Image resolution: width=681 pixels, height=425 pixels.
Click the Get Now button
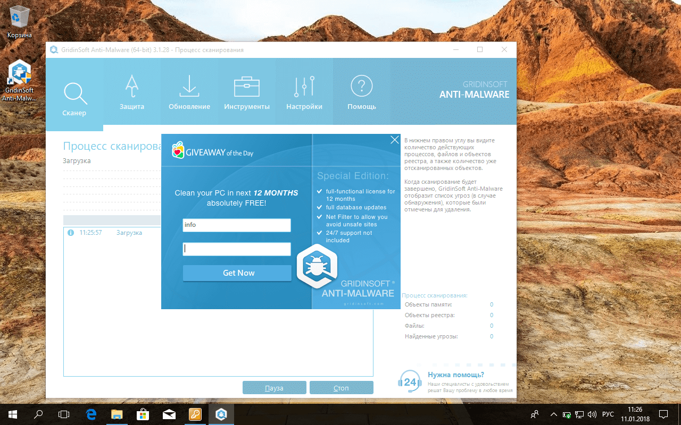click(237, 273)
